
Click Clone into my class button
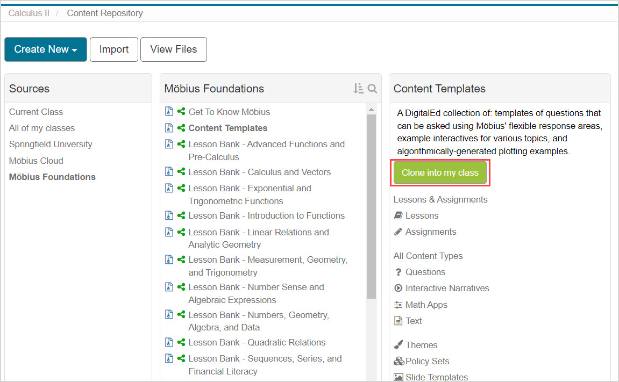point(440,173)
